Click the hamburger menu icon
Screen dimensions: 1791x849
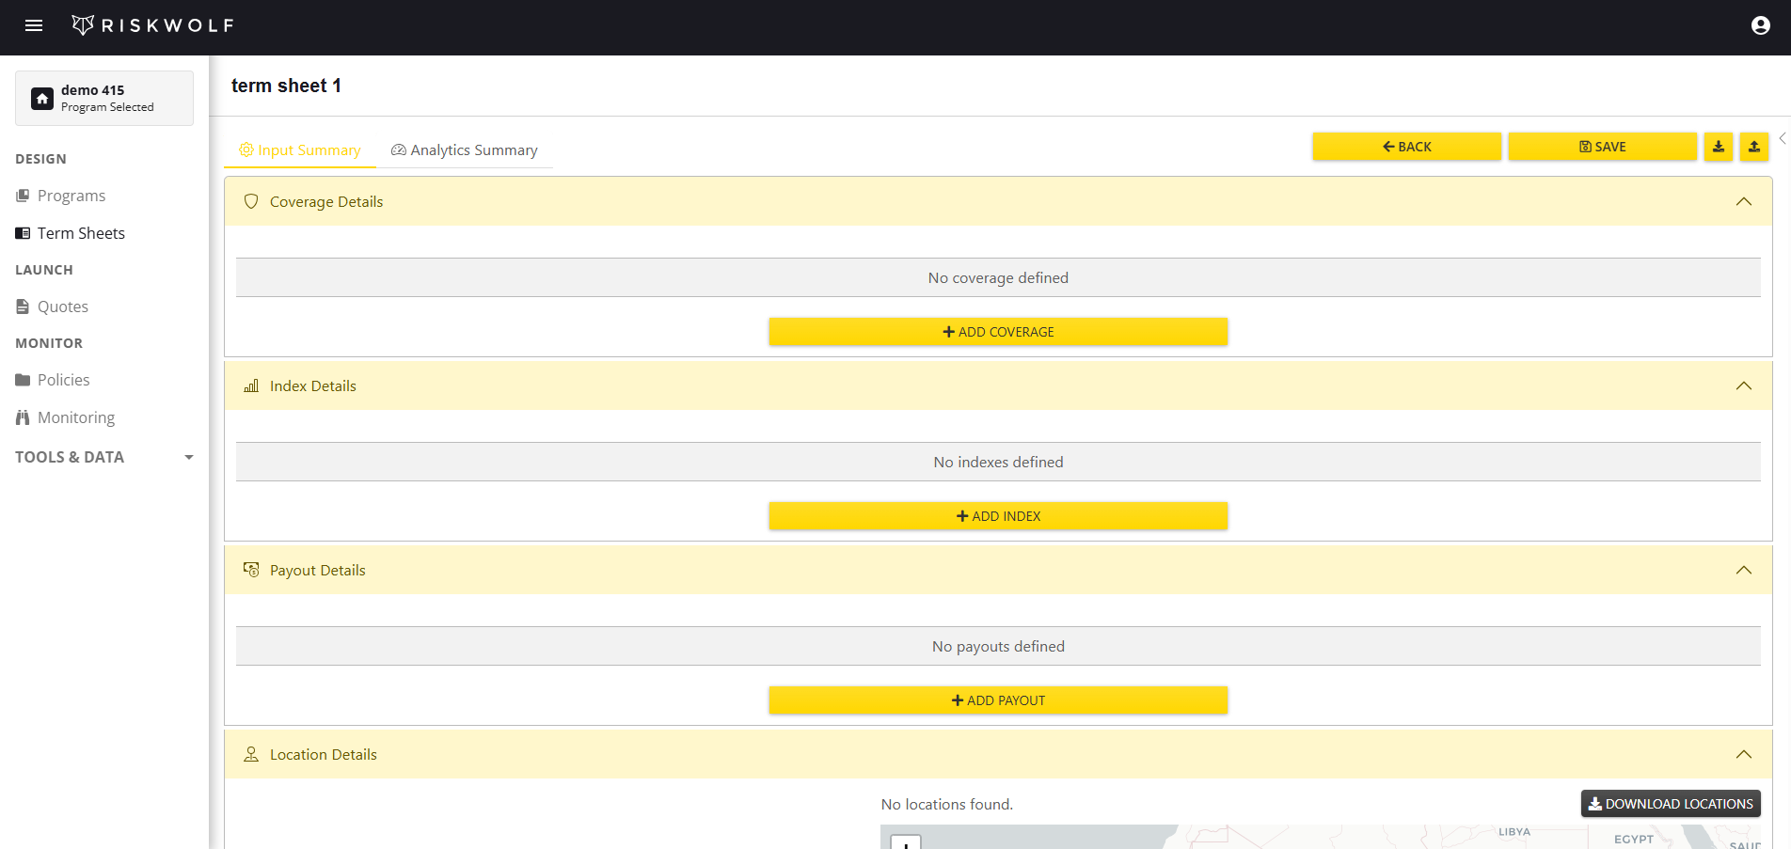click(34, 25)
